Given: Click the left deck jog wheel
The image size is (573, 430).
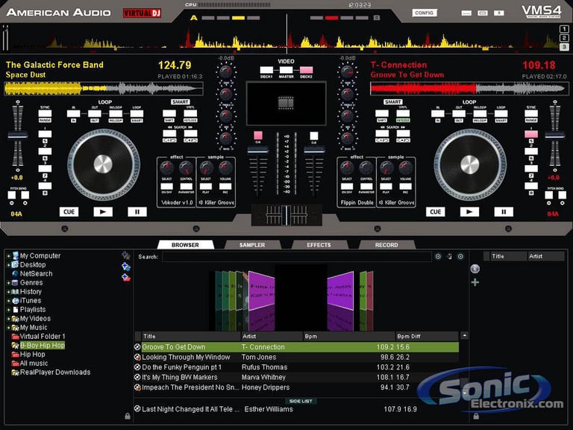Looking at the screenshot, I should [x=104, y=164].
